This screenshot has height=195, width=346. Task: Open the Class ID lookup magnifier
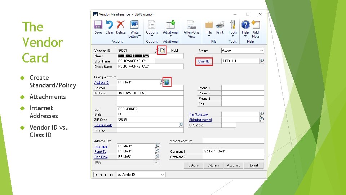click(x=262, y=61)
